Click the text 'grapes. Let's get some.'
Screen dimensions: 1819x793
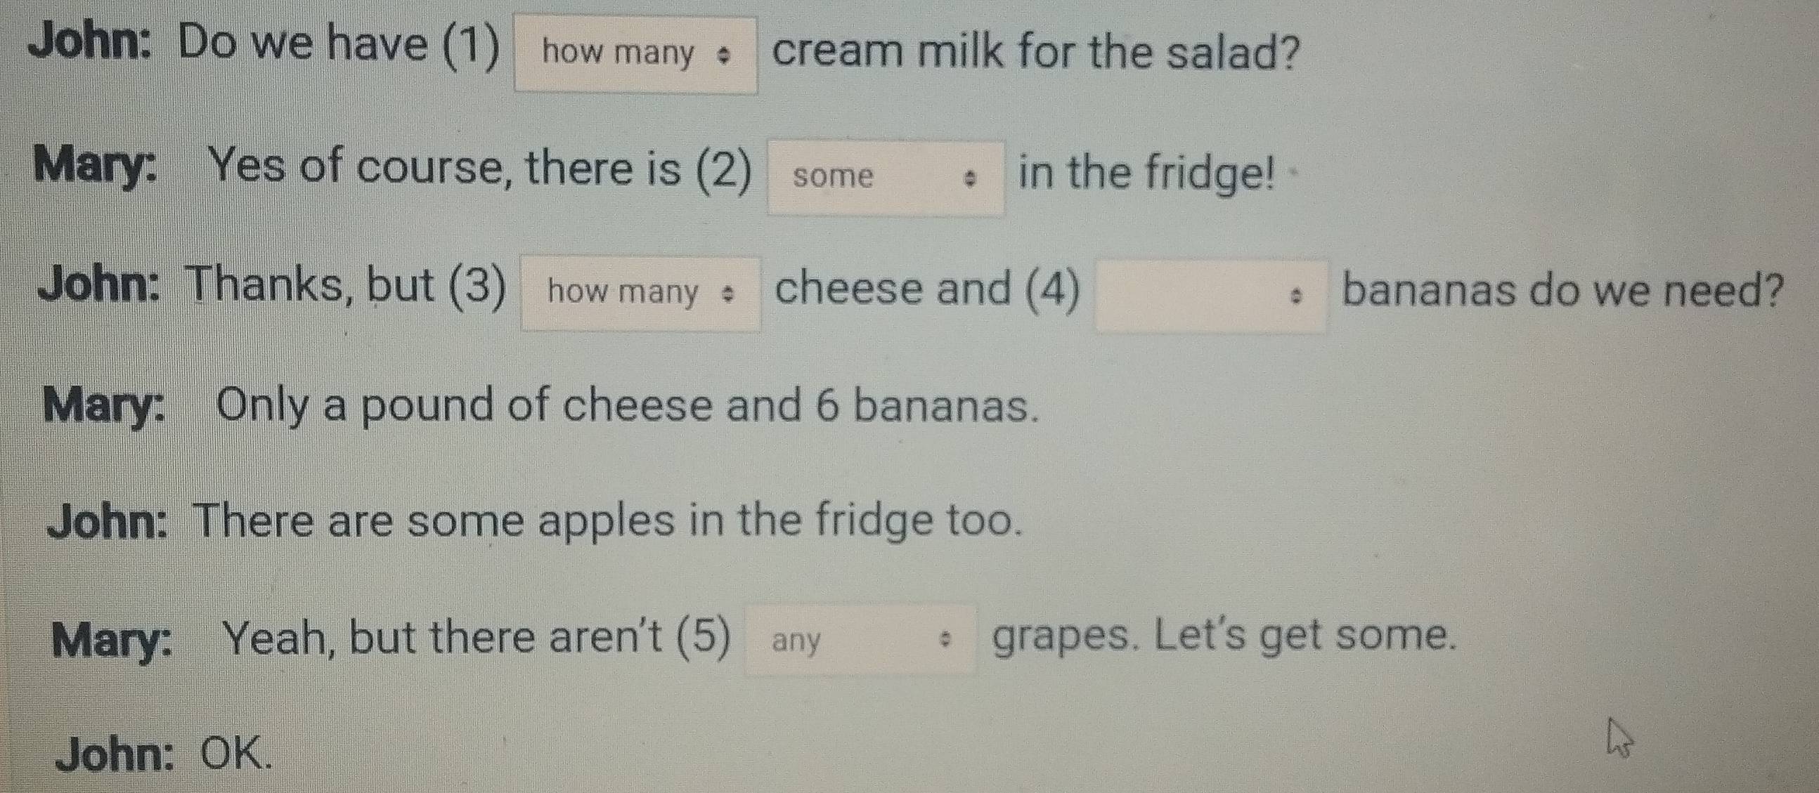1224,637
